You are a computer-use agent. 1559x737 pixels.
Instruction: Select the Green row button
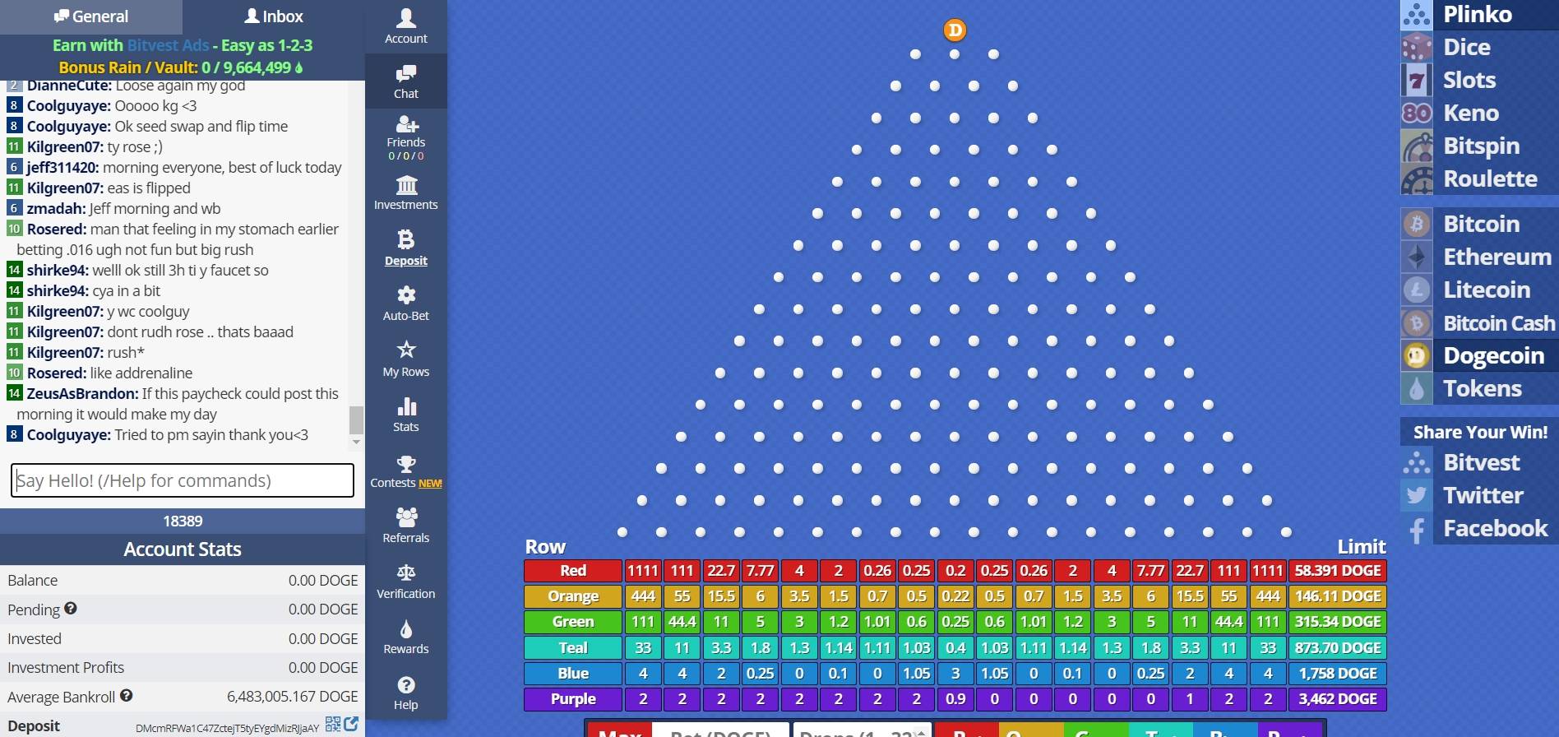point(573,622)
